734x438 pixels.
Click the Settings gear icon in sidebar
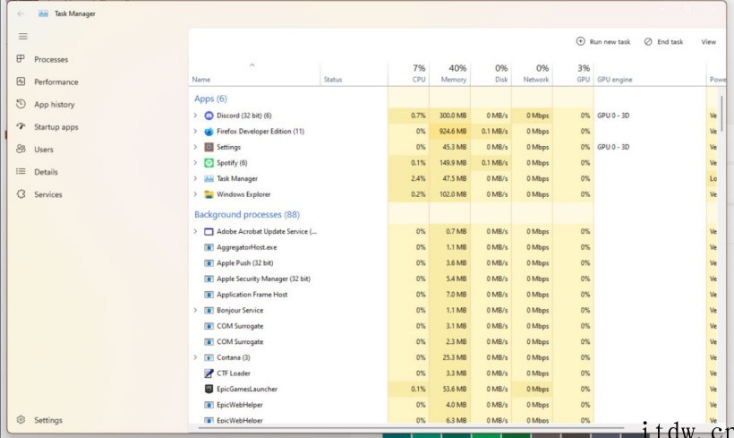[21, 420]
